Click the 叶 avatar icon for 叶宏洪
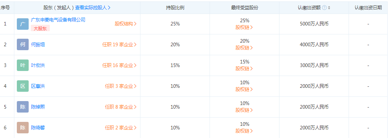 pos(23,65)
